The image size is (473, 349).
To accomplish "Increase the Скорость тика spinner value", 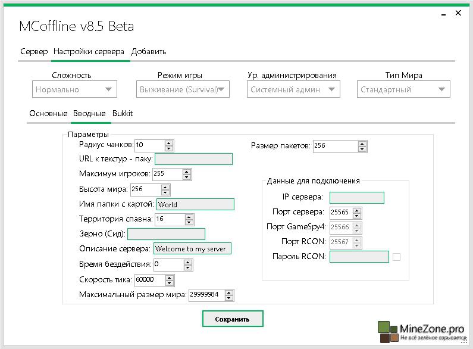I will [170, 277].
